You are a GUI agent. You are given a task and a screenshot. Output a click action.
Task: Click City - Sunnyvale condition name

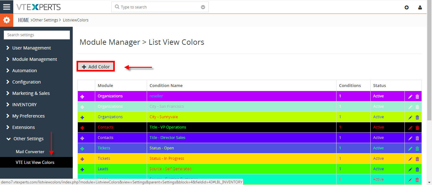click(164, 117)
